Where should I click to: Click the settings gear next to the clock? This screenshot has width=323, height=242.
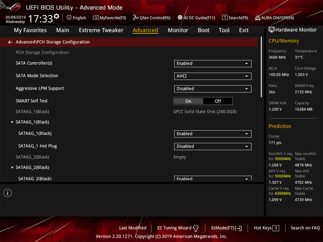coord(57,16)
